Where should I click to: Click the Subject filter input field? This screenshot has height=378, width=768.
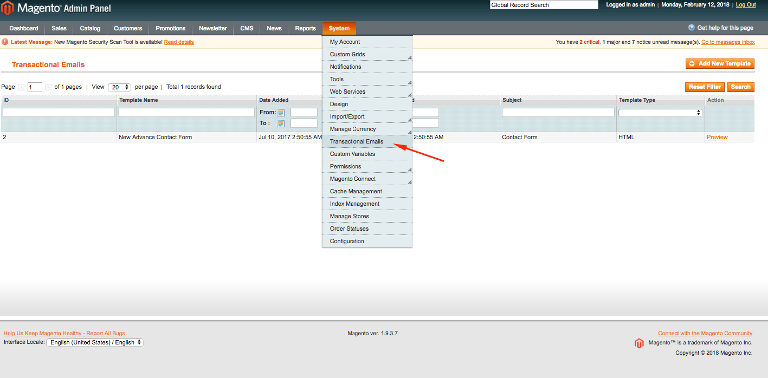558,113
